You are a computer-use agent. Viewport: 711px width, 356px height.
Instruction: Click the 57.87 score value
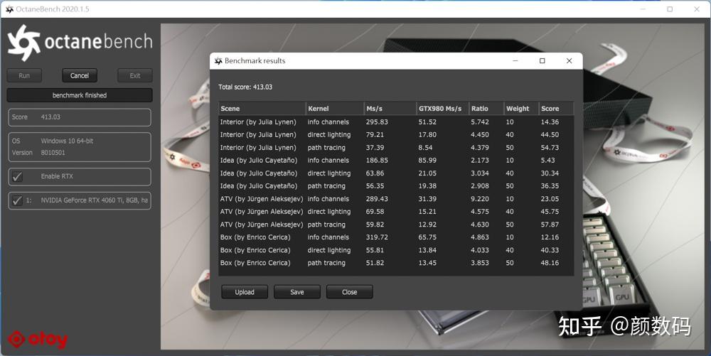click(x=550, y=225)
